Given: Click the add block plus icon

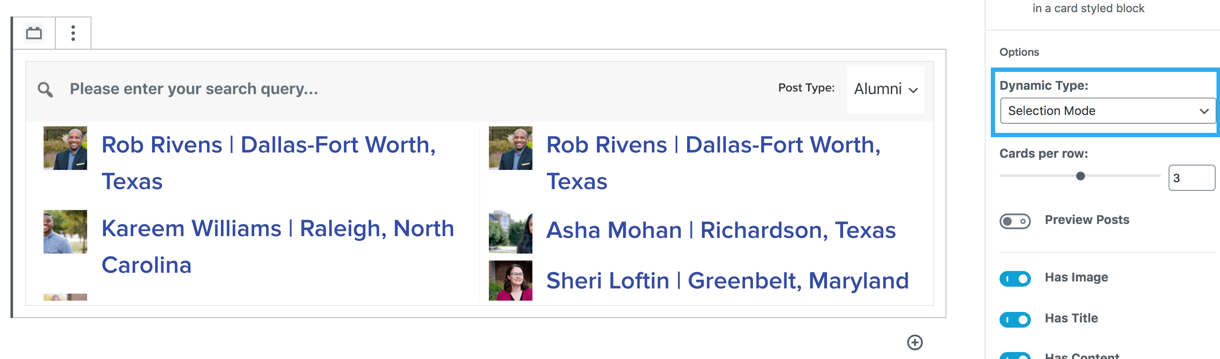Looking at the screenshot, I should tap(915, 342).
